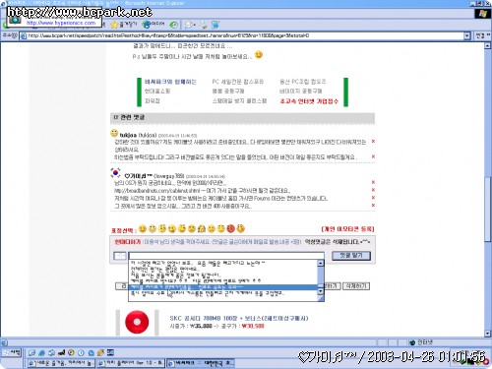Screen dimensions: 492x369
Task: Open the top link in the ad box's middle column
Action: (238, 82)
